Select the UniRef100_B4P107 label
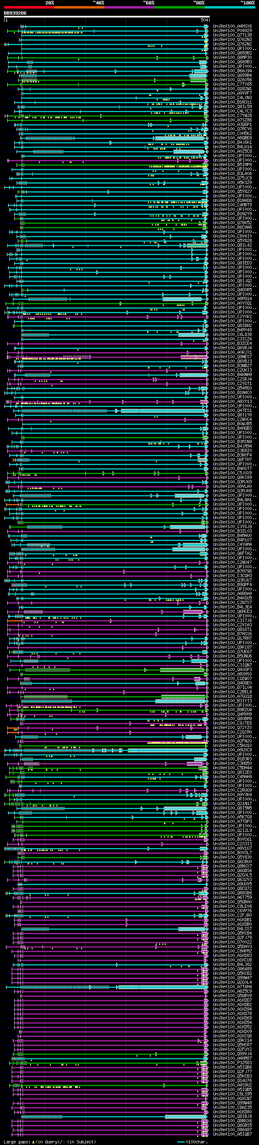 click(x=232, y=540)
